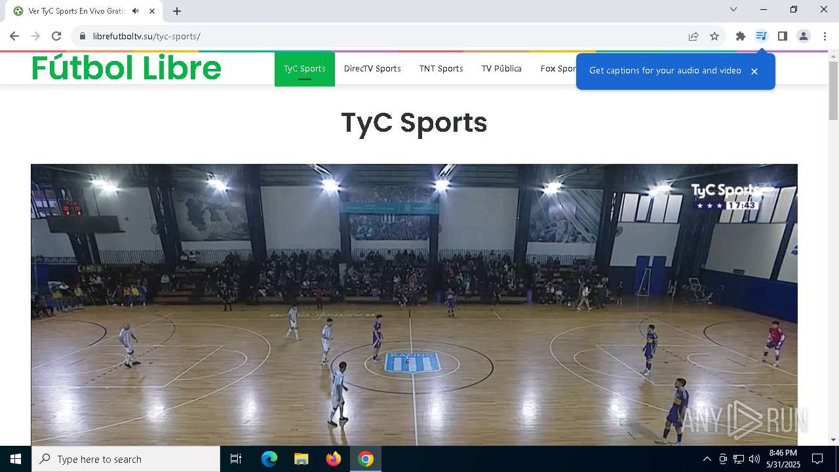Open the TV Pública channel

[501, 69]
